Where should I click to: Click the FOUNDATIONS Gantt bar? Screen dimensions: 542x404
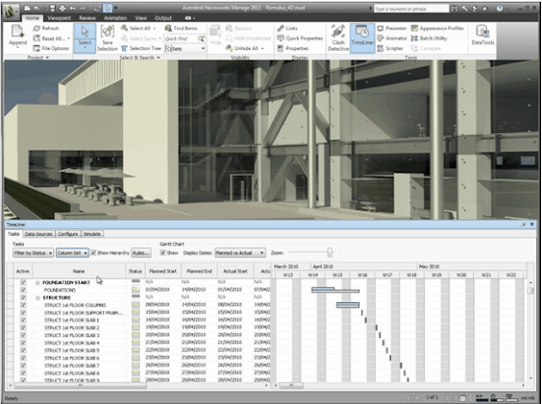pos(335,290)
